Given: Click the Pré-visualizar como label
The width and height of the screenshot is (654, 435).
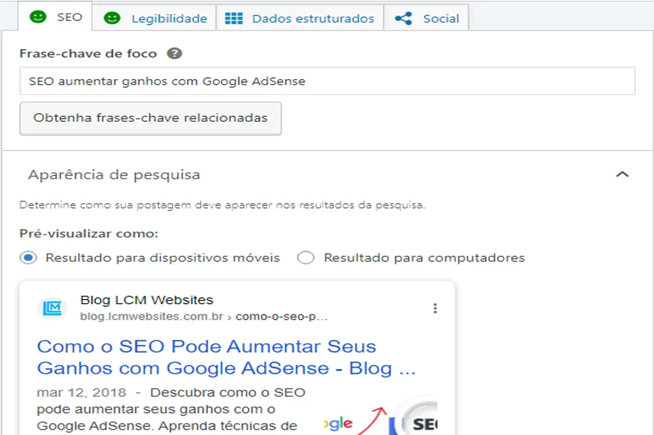Looking at the screenshot, I should tap(89, 233).
